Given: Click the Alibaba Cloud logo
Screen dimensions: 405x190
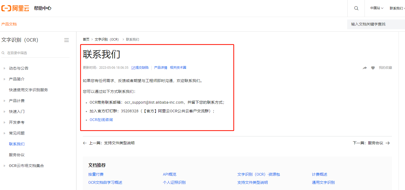Looking at the screenshot, I should point(15,8).
